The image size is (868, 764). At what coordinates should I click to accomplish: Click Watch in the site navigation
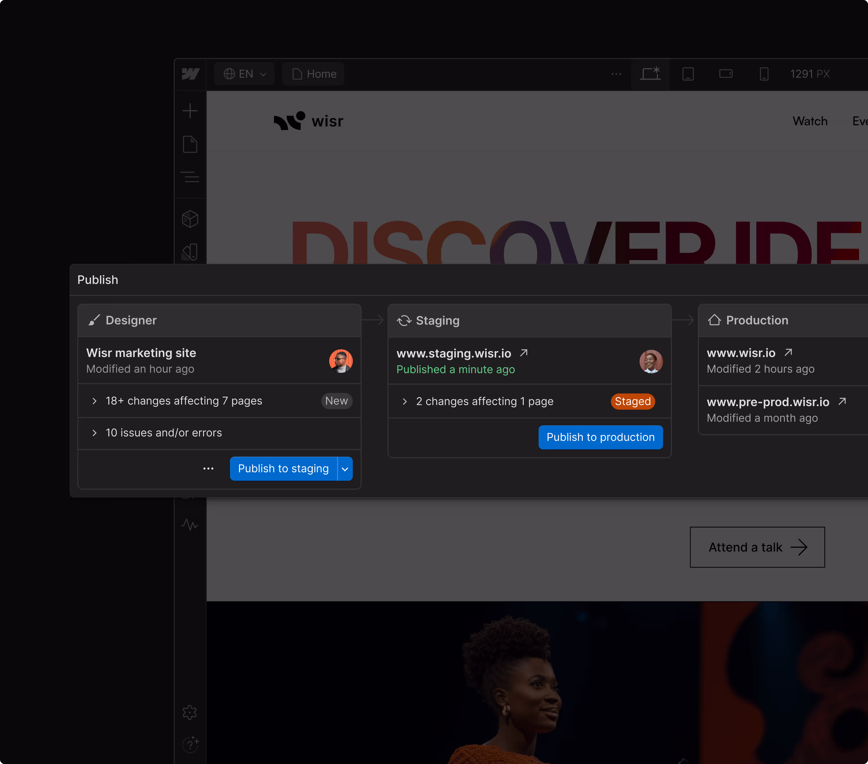pos(810,121)
